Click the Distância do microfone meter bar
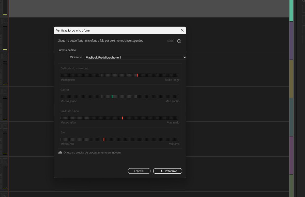Viewport: 305px width, 197px height. 119,75
